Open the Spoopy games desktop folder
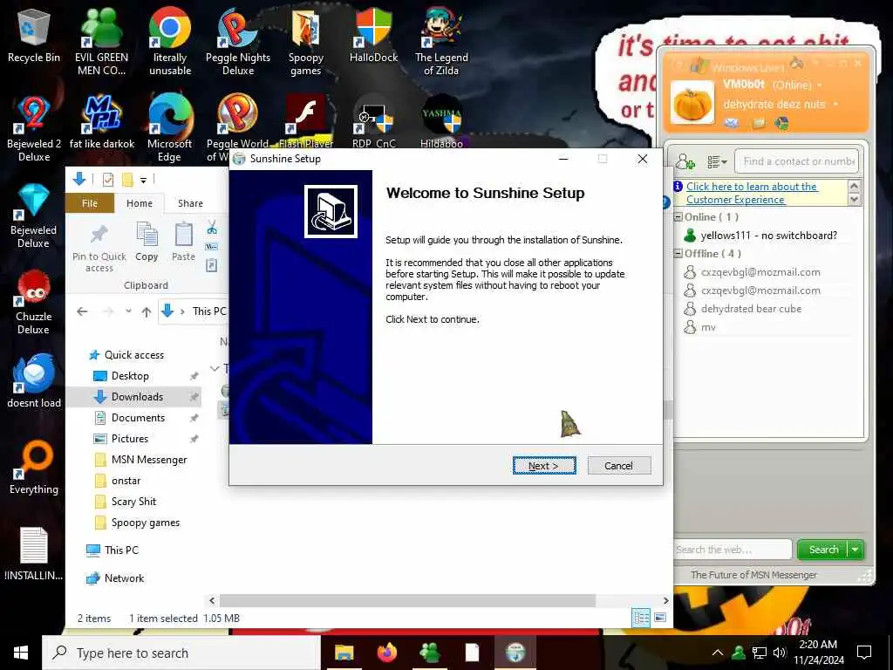 coord(306,41)
